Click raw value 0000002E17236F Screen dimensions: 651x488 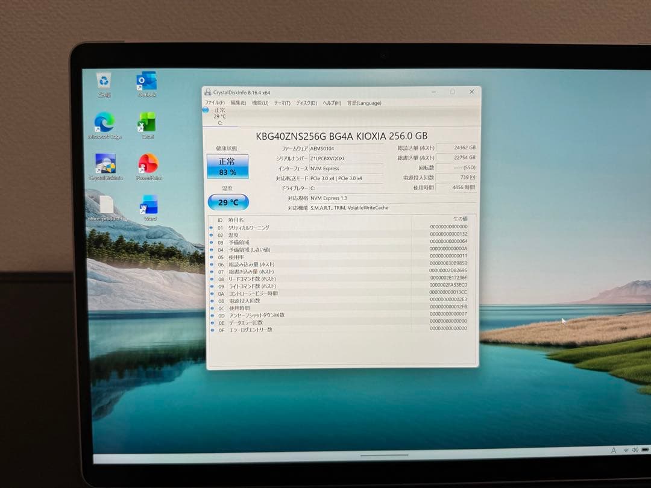click(x=448, y=278)
